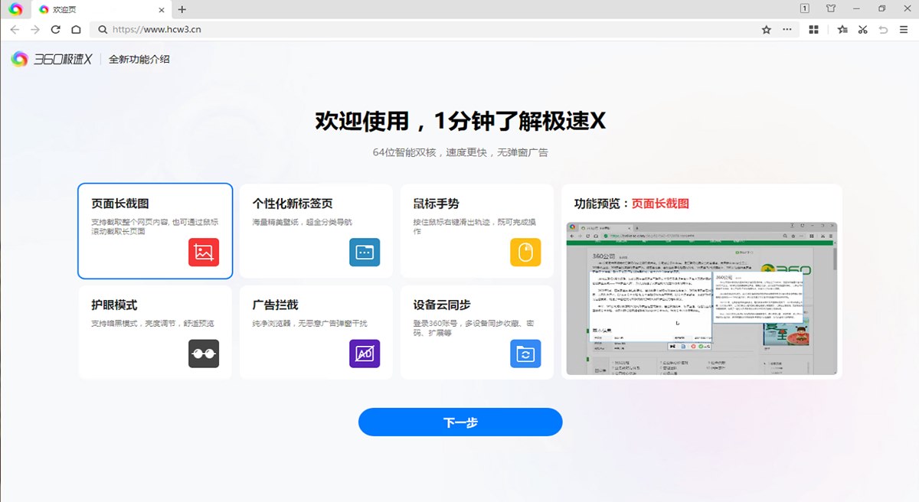Select the 页面长截图 feature card
Screen dimensions: 919x502
pyautogui.click(x=155, y=231)
